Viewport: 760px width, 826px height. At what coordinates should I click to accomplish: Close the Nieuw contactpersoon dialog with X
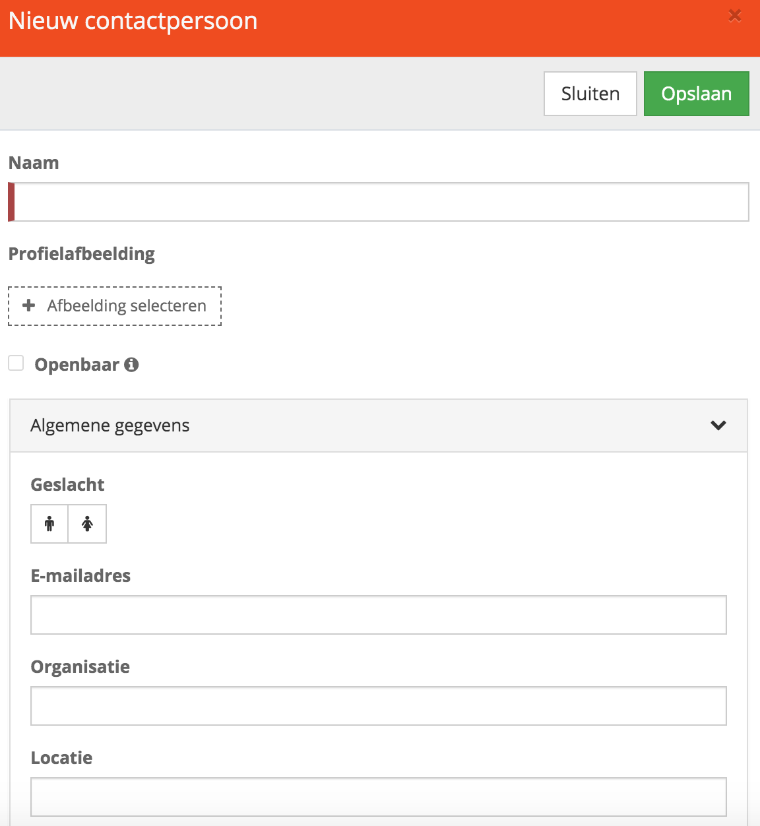click(x=735, y=16)
